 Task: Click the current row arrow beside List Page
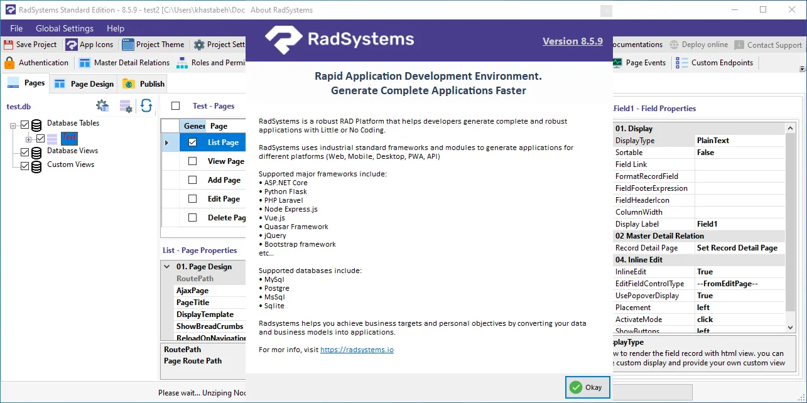(167, 142)
